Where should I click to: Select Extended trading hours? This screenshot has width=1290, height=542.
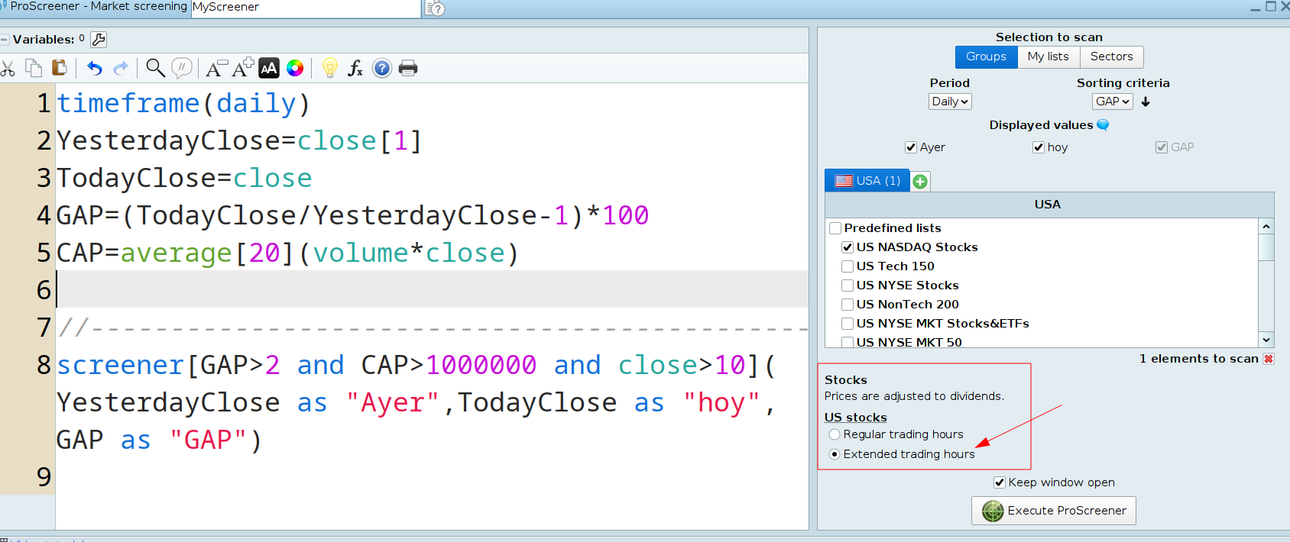coord(835,454)
